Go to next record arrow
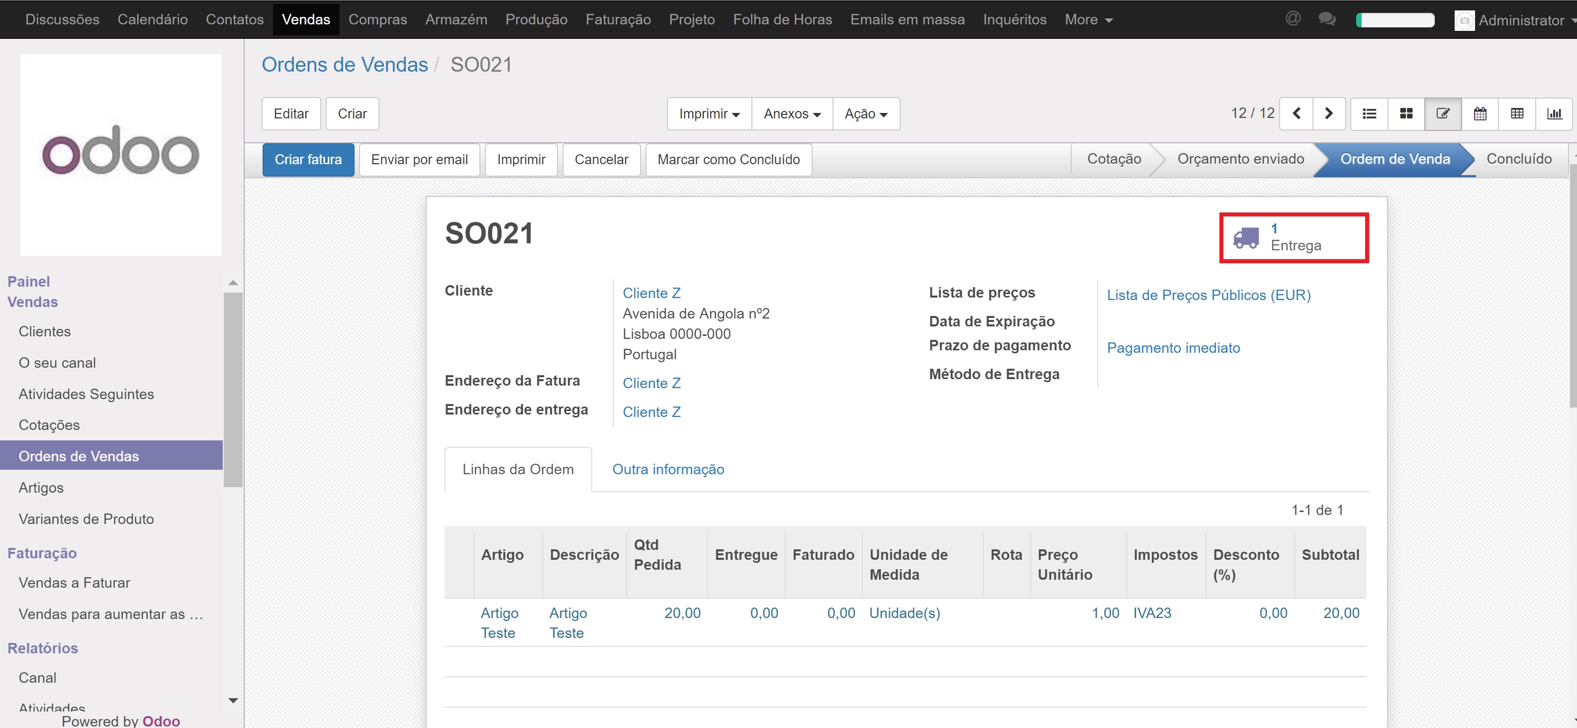The width and height of the screenshot is (1577, 728). tap(1328, 113)
